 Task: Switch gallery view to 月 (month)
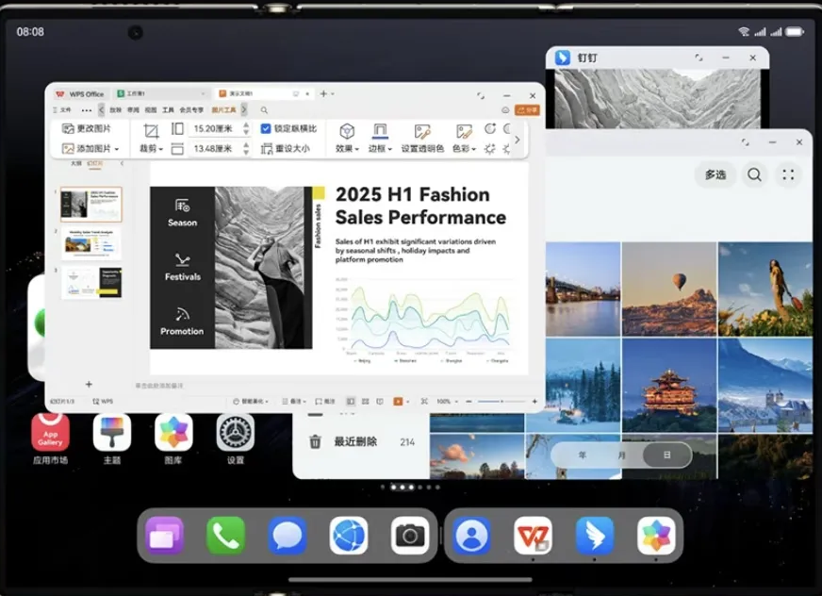click(x=621, y=455)
